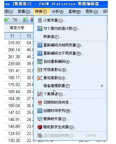Click the 自动重新编码 icon
Viewport: 116px width, 144px height.
tap(40, 62)
